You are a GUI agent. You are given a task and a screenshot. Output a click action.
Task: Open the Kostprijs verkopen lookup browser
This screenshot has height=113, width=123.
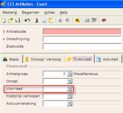click(x=69, y=96)
